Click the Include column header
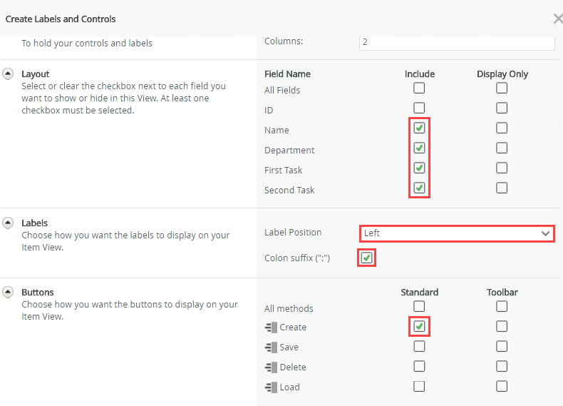This screenshot has height=406, width=563. coord(420,74)
